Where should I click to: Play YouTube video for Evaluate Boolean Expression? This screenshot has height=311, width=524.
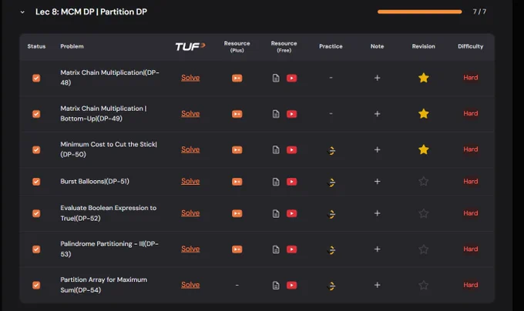(291, 213)
